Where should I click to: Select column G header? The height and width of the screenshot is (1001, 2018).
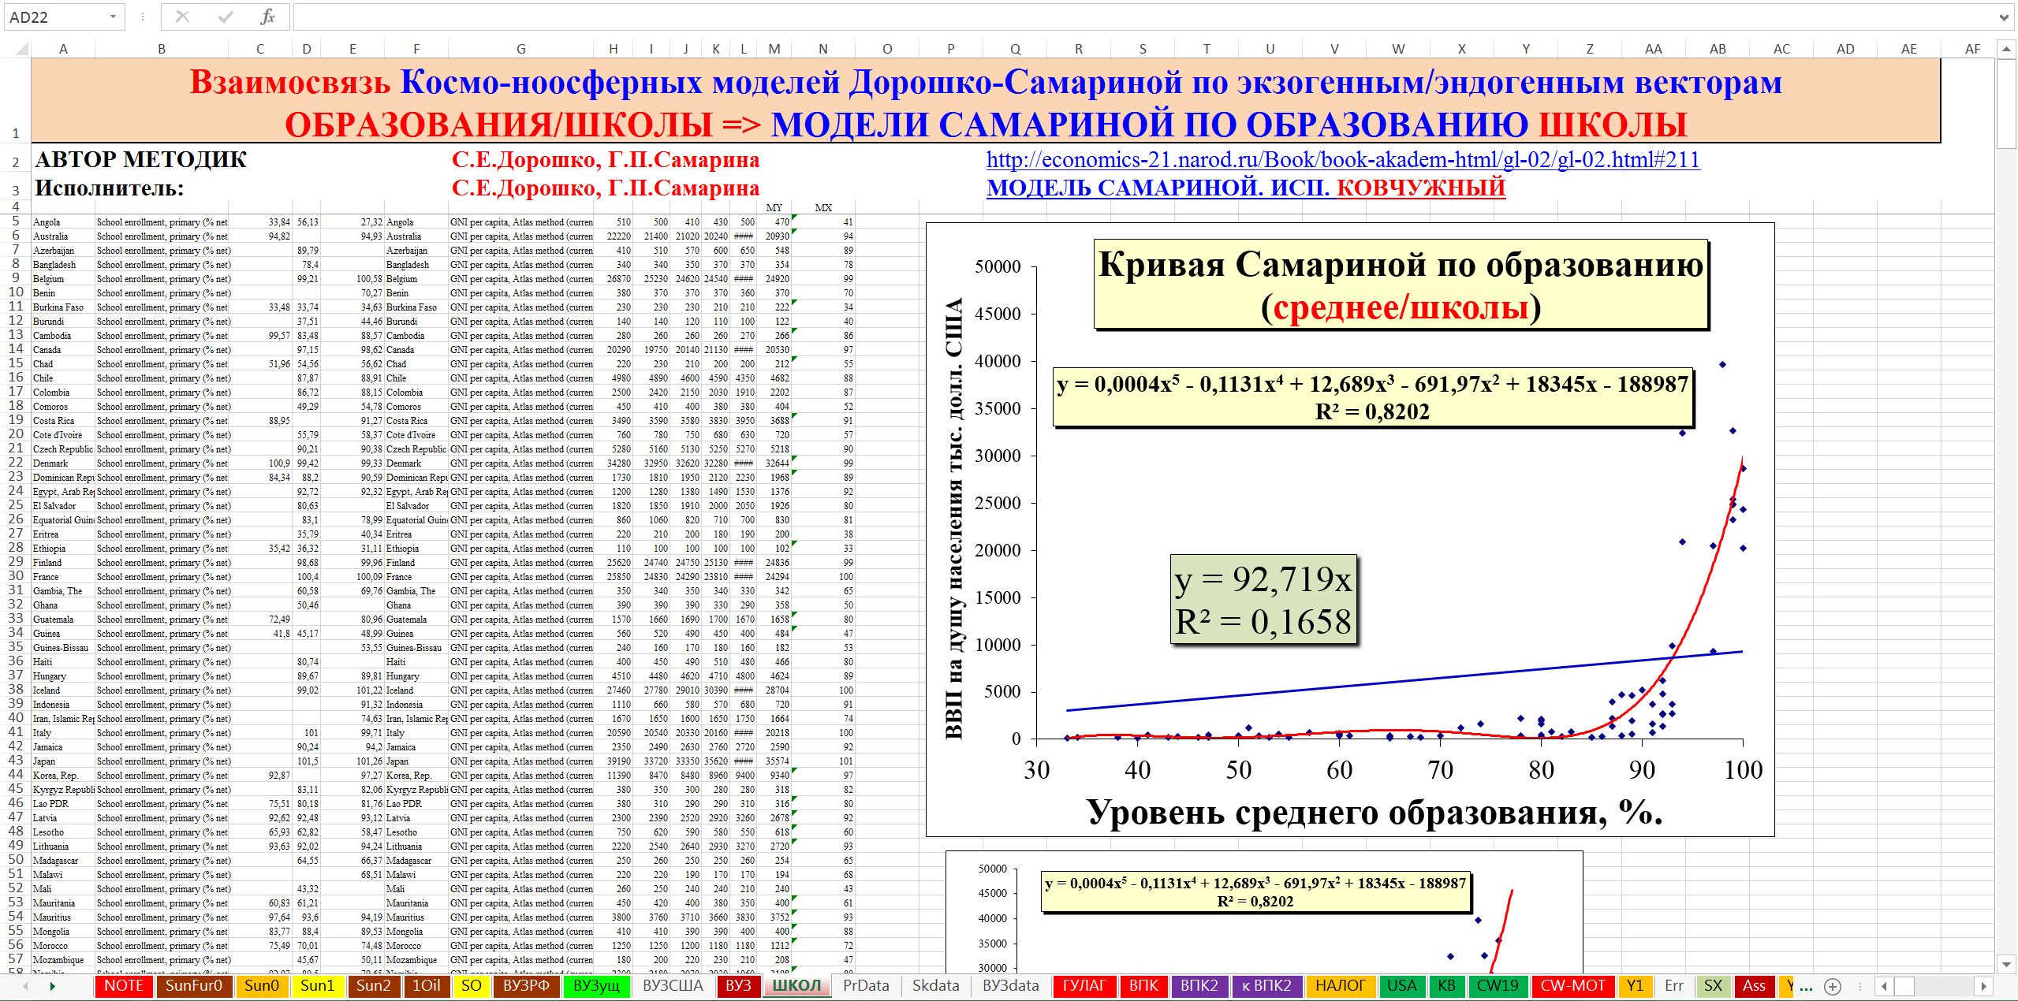coord(520,49)
